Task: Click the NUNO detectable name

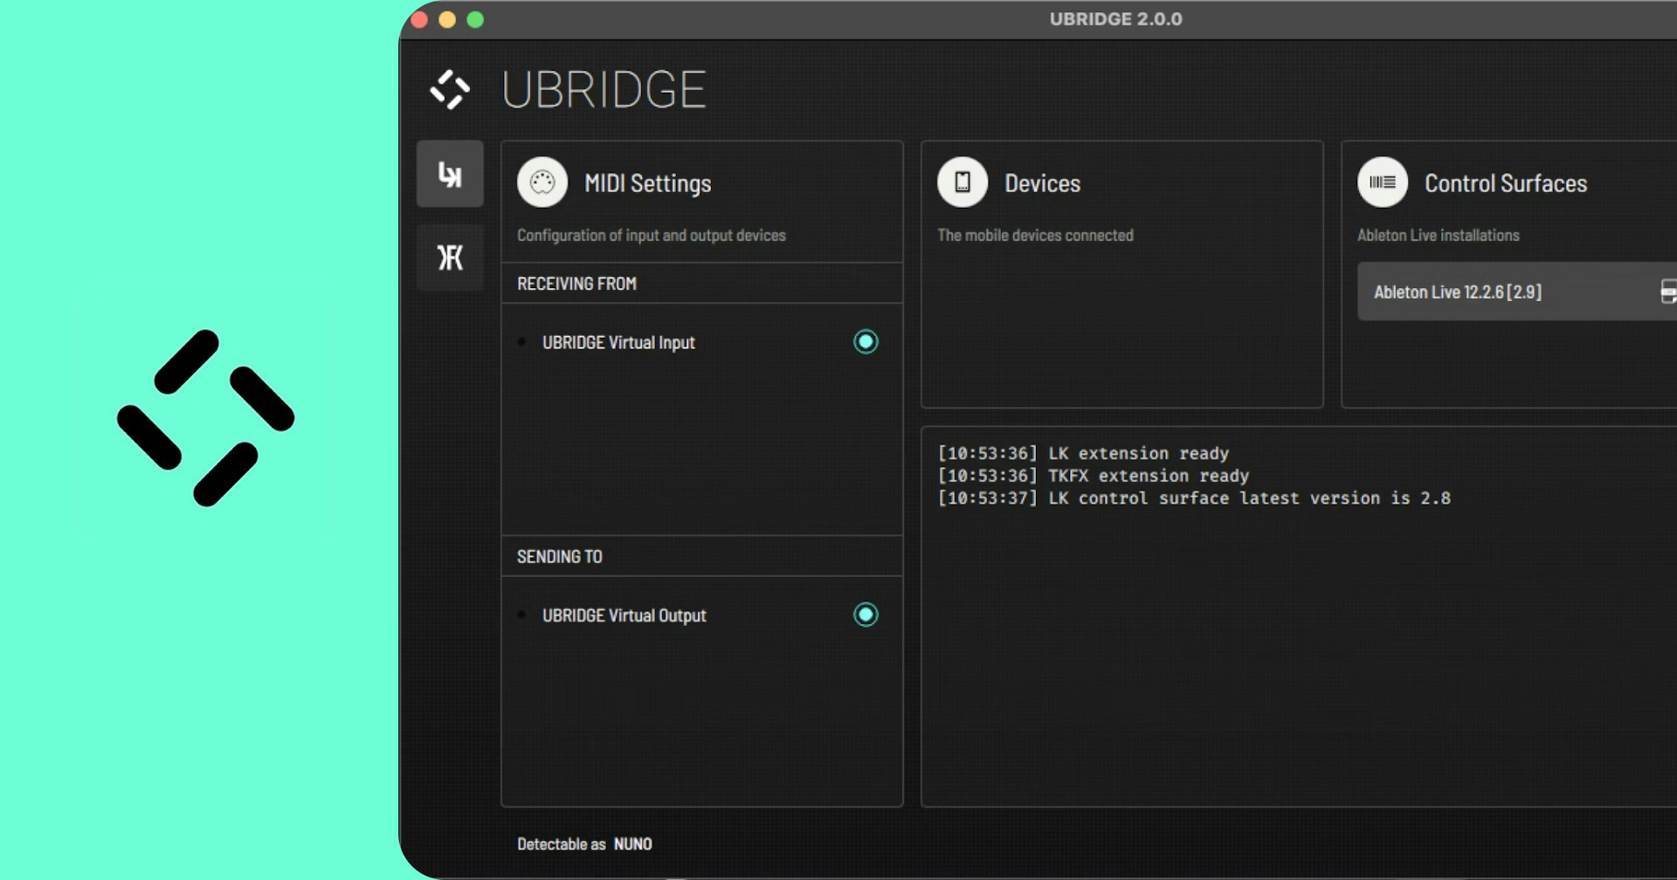Action: pyautogui.click(x=633, y=844)
